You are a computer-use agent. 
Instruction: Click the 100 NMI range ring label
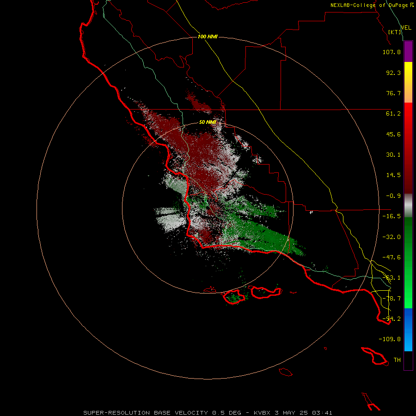pos(208,37)
